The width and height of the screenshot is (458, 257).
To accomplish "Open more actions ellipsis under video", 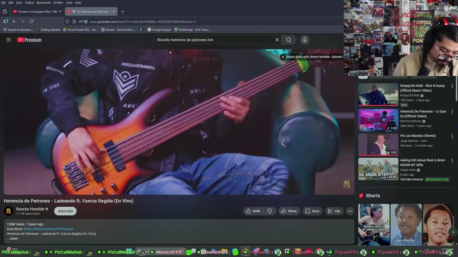I will coord(350,211).
